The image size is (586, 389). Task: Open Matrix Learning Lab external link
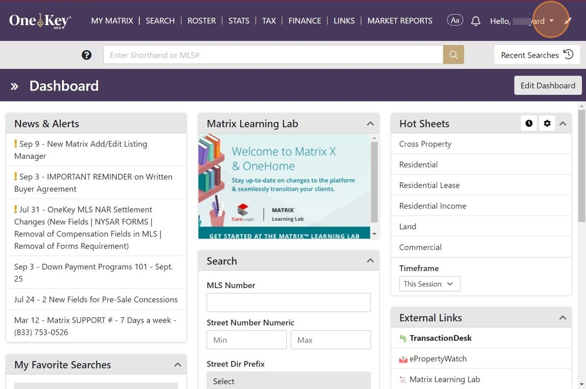(445, 379)
